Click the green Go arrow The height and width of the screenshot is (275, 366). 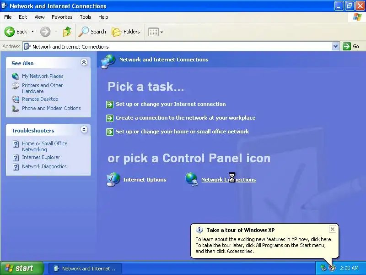(347, 46)
